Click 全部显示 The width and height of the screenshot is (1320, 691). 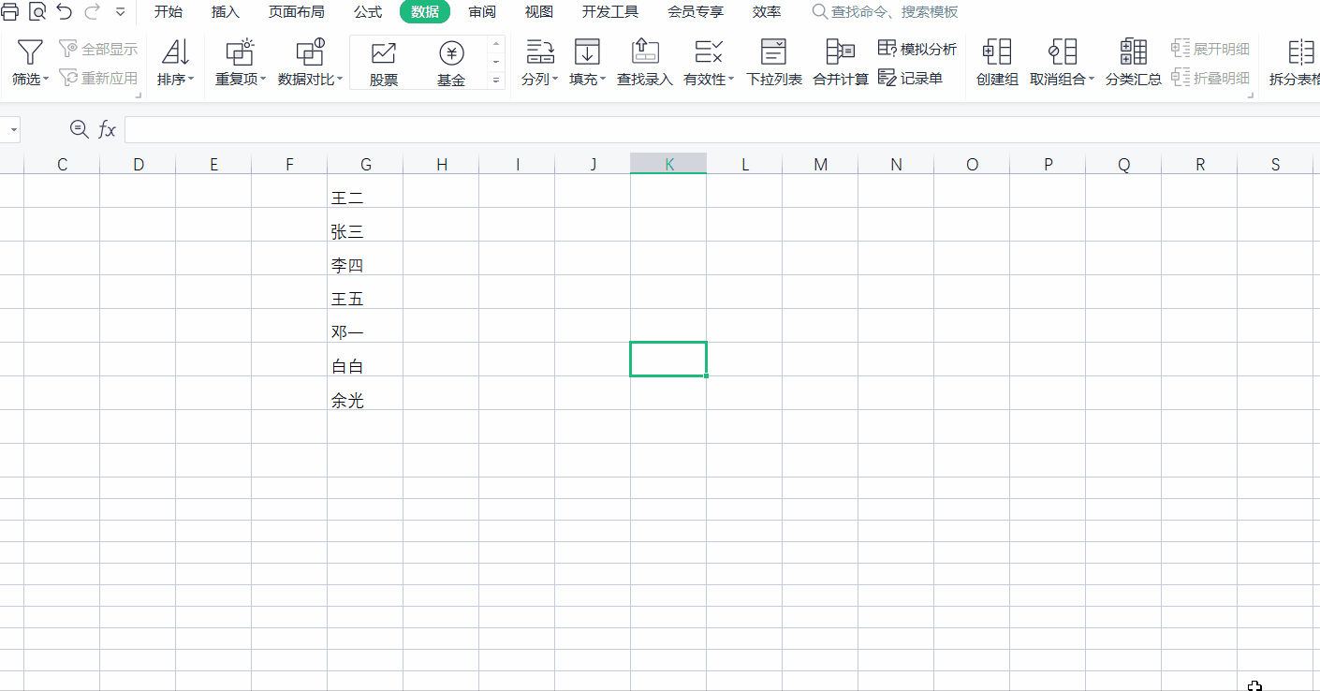(98, 49)
